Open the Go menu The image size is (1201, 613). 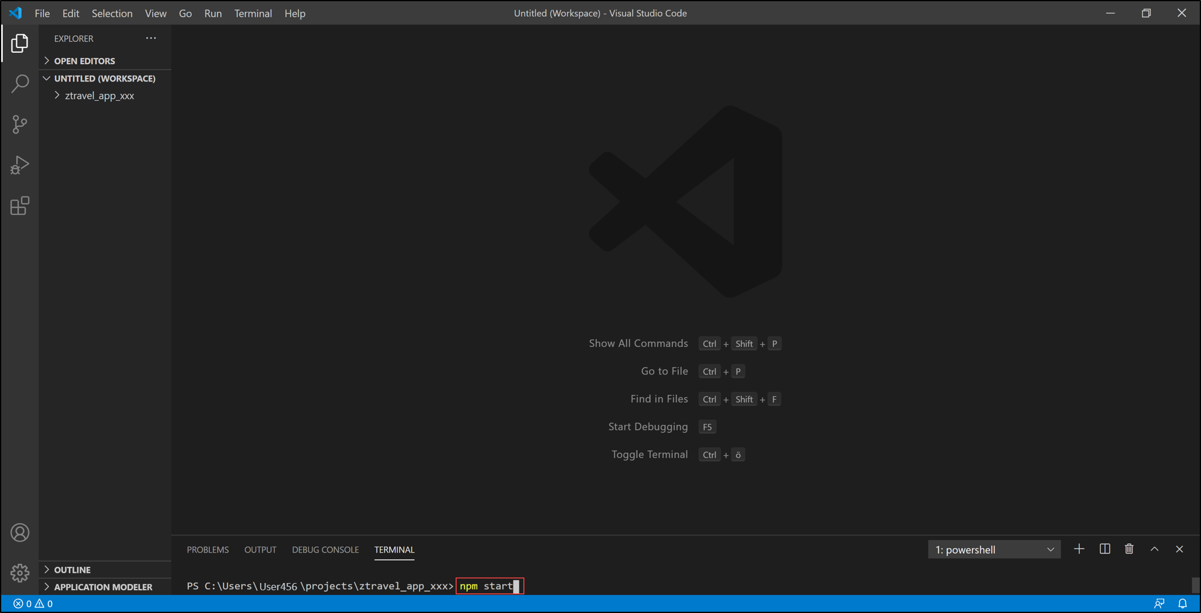185,13
